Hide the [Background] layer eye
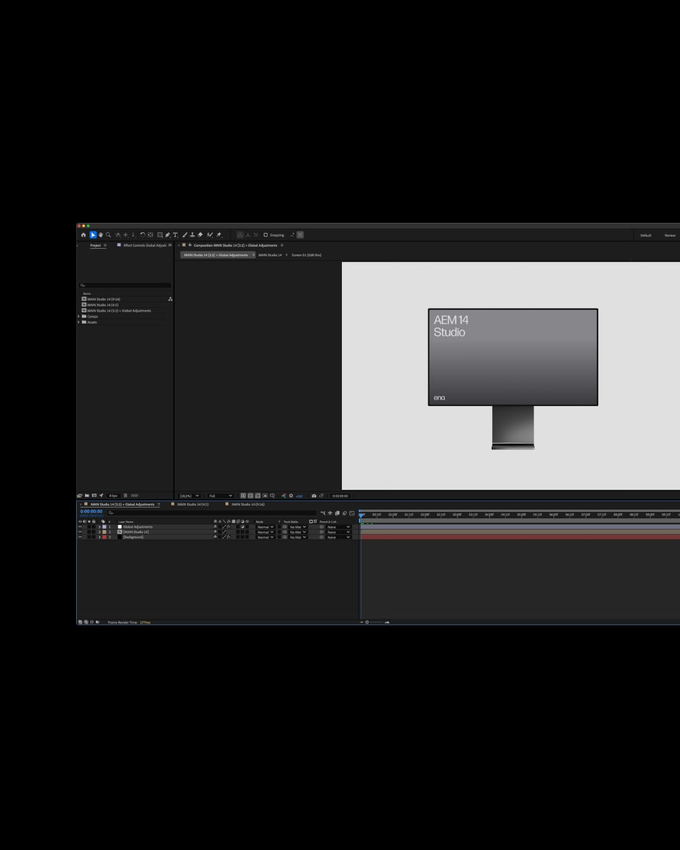The height and width of the screenshot is (850, 680). pyautogui.click(x=80, y=537)
